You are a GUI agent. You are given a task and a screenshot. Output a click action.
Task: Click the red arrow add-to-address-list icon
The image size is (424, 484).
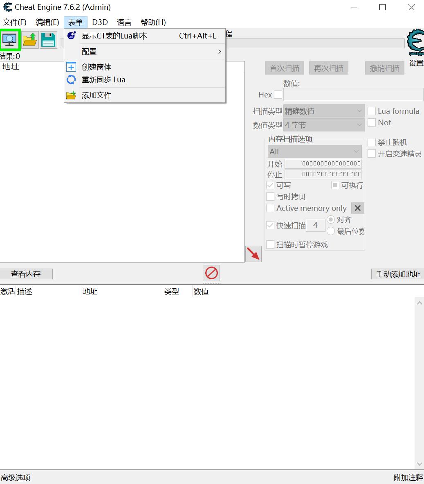[253, 254]
